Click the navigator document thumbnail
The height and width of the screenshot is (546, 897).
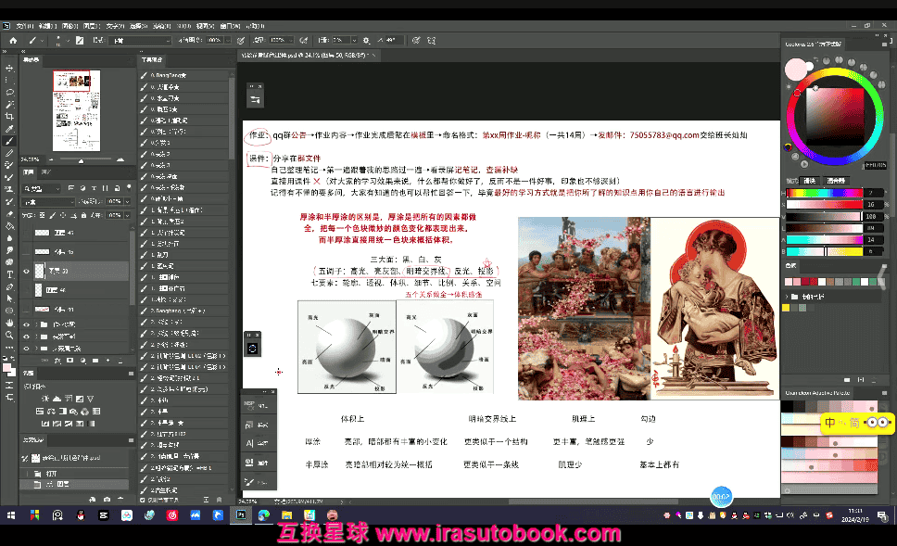point(76,110)
